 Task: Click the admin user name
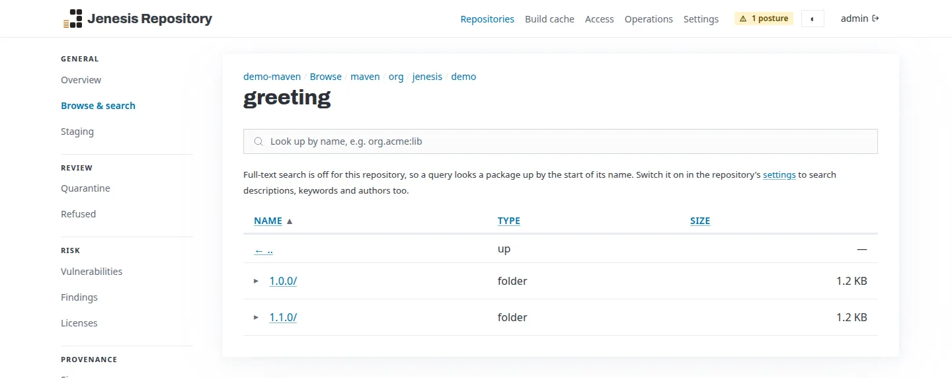(x=854, y=19)
